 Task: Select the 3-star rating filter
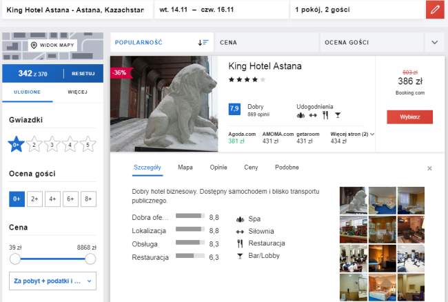coord(52,144)
